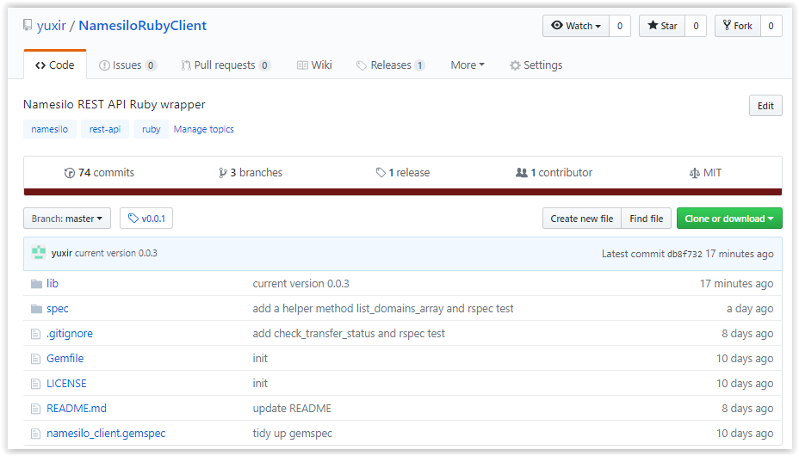Star this repository

(662, 26)
